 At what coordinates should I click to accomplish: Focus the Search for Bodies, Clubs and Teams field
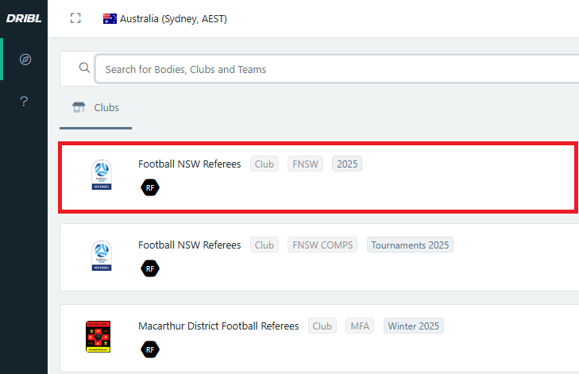pyautogui.click(x=334, y=69)
